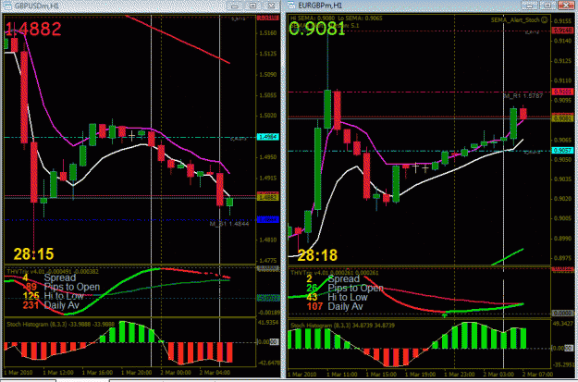Screen dimensions: 578x382
Task: Click the 1 Mar 23:00 time label on EURGBP
Action: pyautogui.click(x=458, y=375)
